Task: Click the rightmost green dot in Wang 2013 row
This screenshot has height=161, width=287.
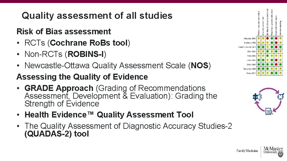Action: point(276,73)
